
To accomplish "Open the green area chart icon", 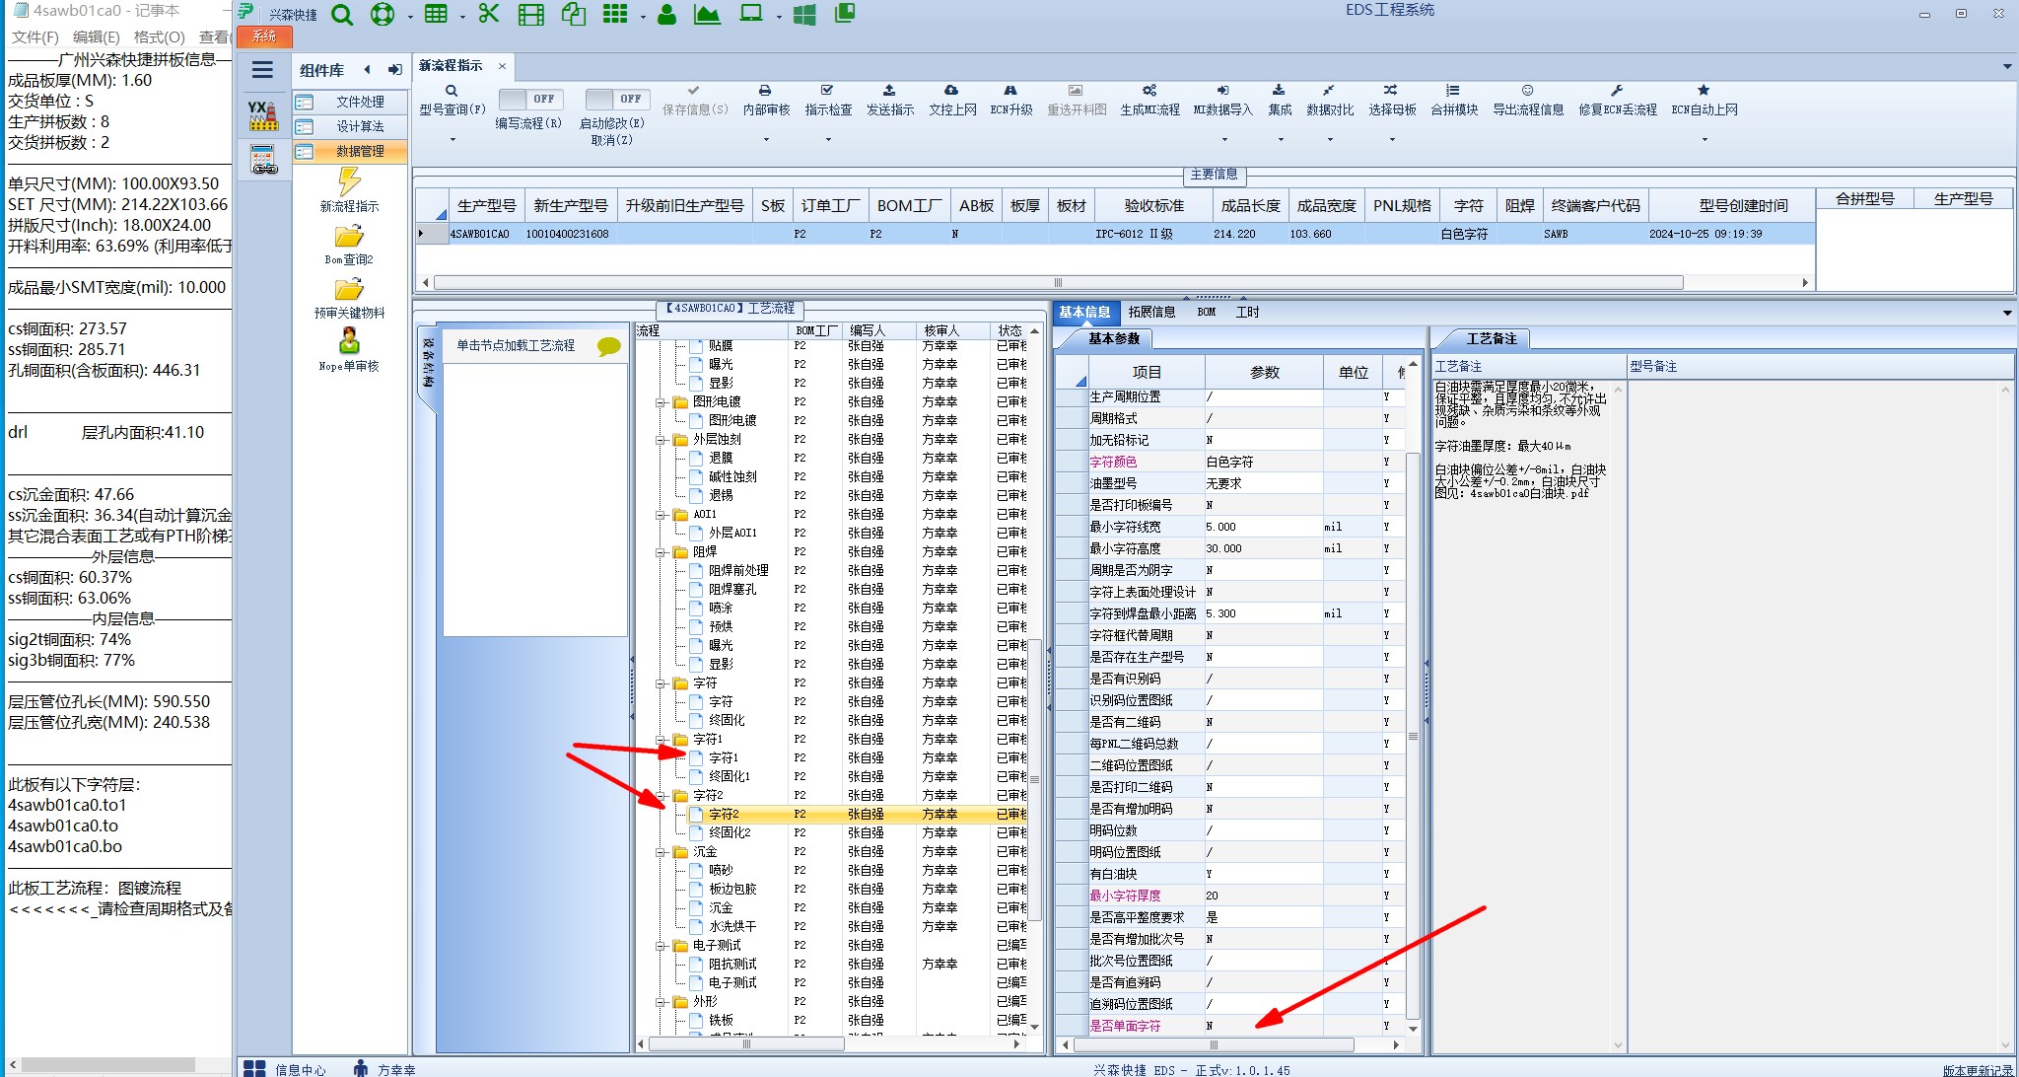I will 707,15.
